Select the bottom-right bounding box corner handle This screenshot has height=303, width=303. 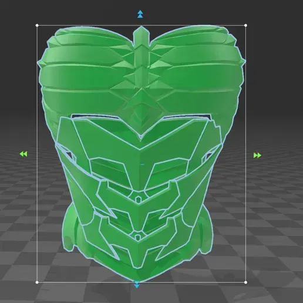(246, 282)
